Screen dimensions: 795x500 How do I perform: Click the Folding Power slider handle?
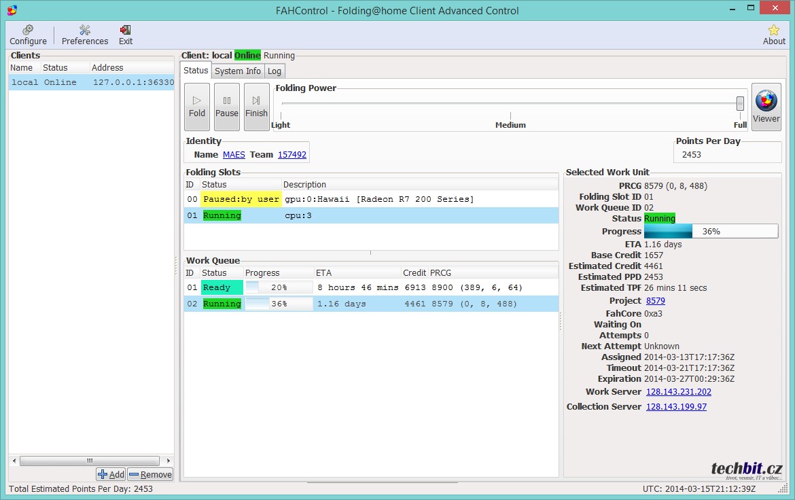(x=740, y=103)
